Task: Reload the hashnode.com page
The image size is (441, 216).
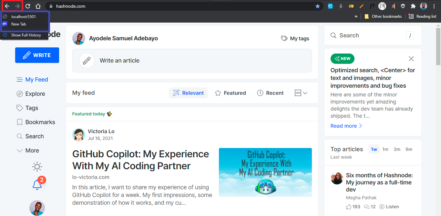Action: point(28,6)
